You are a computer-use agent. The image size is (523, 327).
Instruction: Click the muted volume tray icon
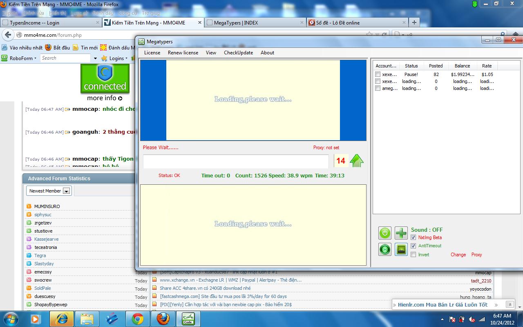point(472,319)
